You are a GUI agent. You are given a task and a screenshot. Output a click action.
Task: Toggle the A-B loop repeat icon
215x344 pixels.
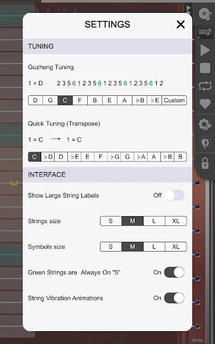click(x=205, y=86)
